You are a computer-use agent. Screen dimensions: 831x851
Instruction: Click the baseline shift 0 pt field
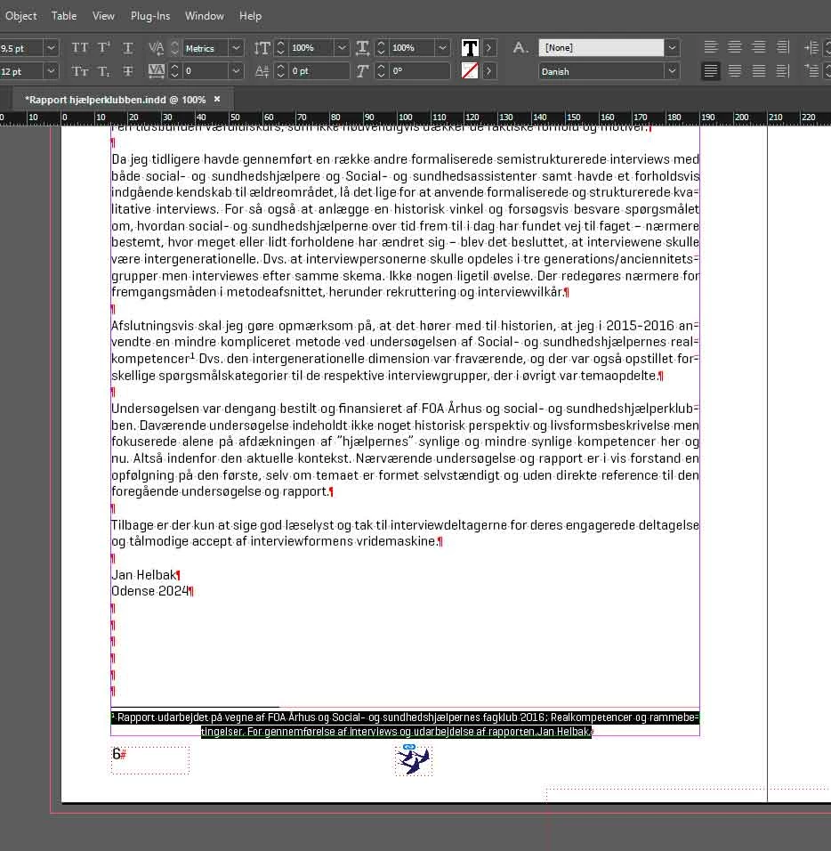[319, 71]
